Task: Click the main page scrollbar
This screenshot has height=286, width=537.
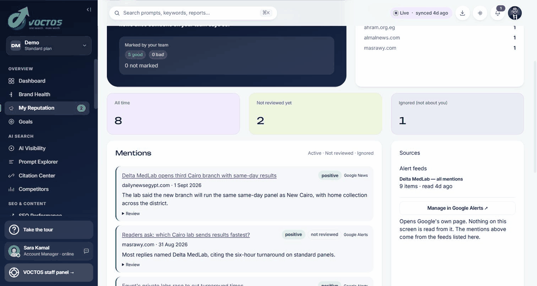Action: click(535, 117)
